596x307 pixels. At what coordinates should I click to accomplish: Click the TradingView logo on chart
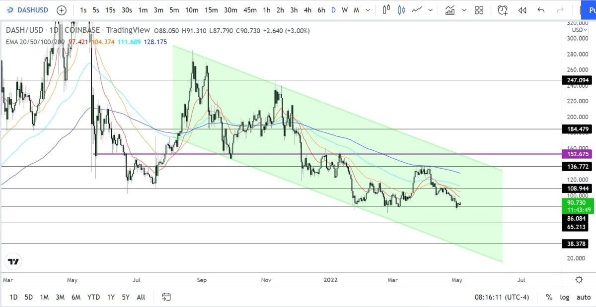[14, 262]
